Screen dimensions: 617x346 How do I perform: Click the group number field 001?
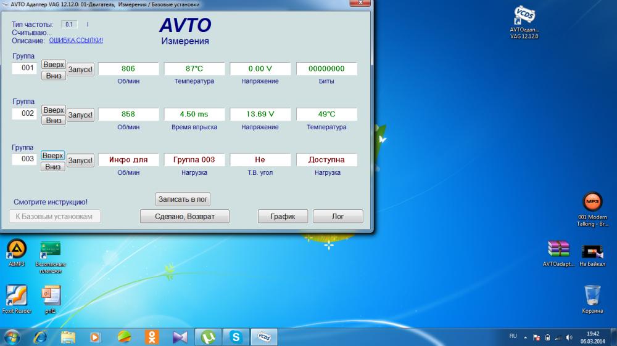tap(25, 68)
